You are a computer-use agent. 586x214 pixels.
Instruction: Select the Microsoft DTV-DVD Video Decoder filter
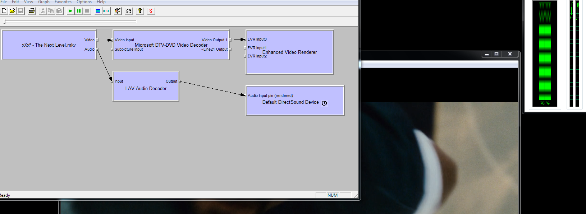171,54
